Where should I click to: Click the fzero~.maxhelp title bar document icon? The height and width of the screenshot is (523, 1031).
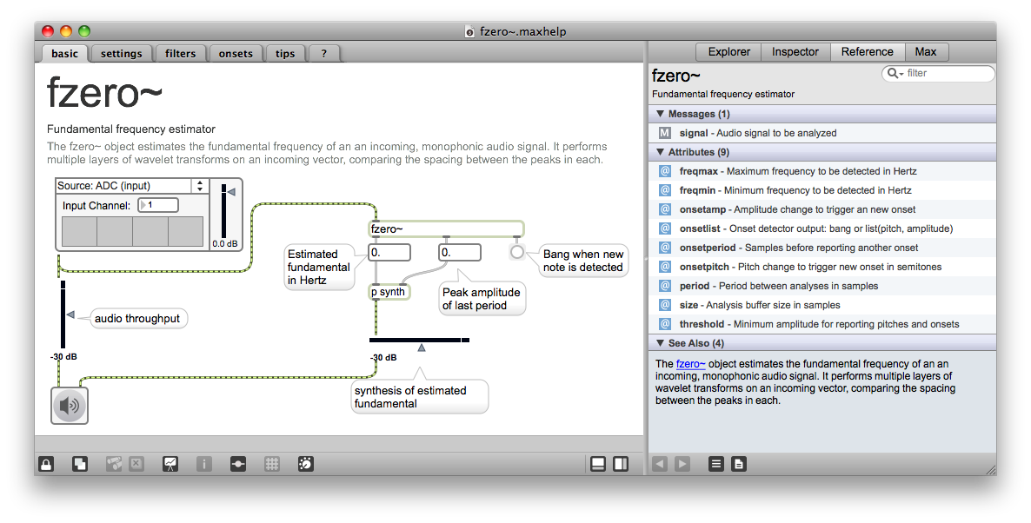tap(469, 31)
